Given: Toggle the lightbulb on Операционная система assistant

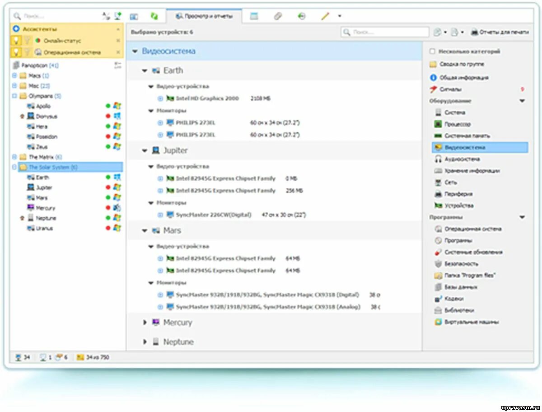Looking at the screenshot, I should pos(16,52).
